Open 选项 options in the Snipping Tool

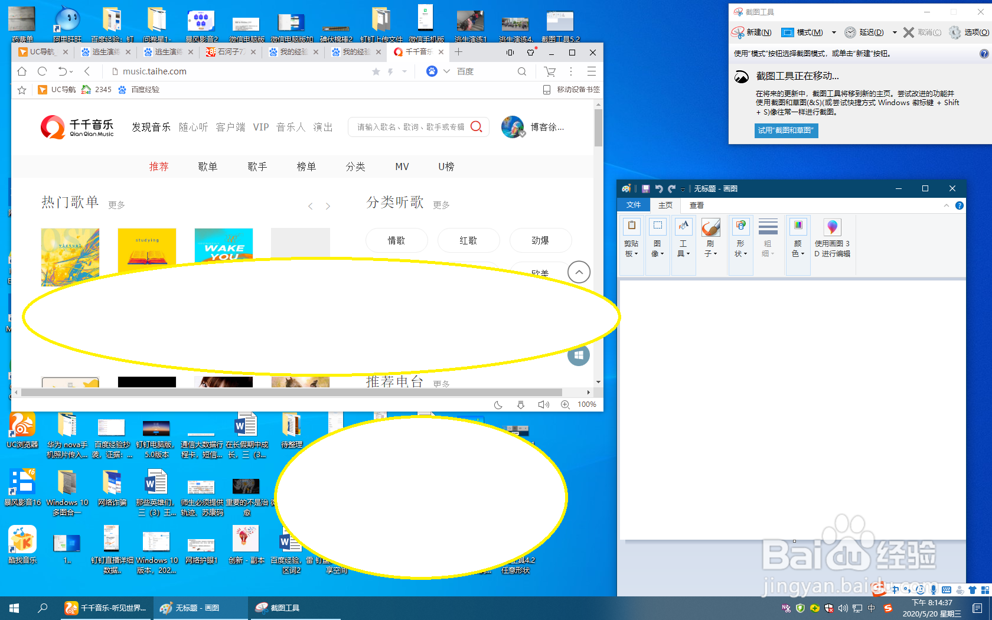click(x=970, y=32)
